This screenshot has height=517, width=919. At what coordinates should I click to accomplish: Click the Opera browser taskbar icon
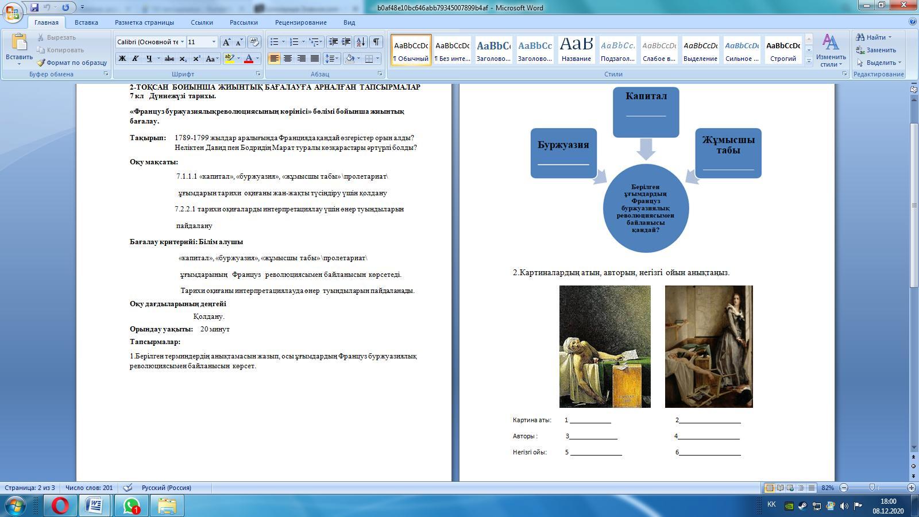click(x=60, y=506)
